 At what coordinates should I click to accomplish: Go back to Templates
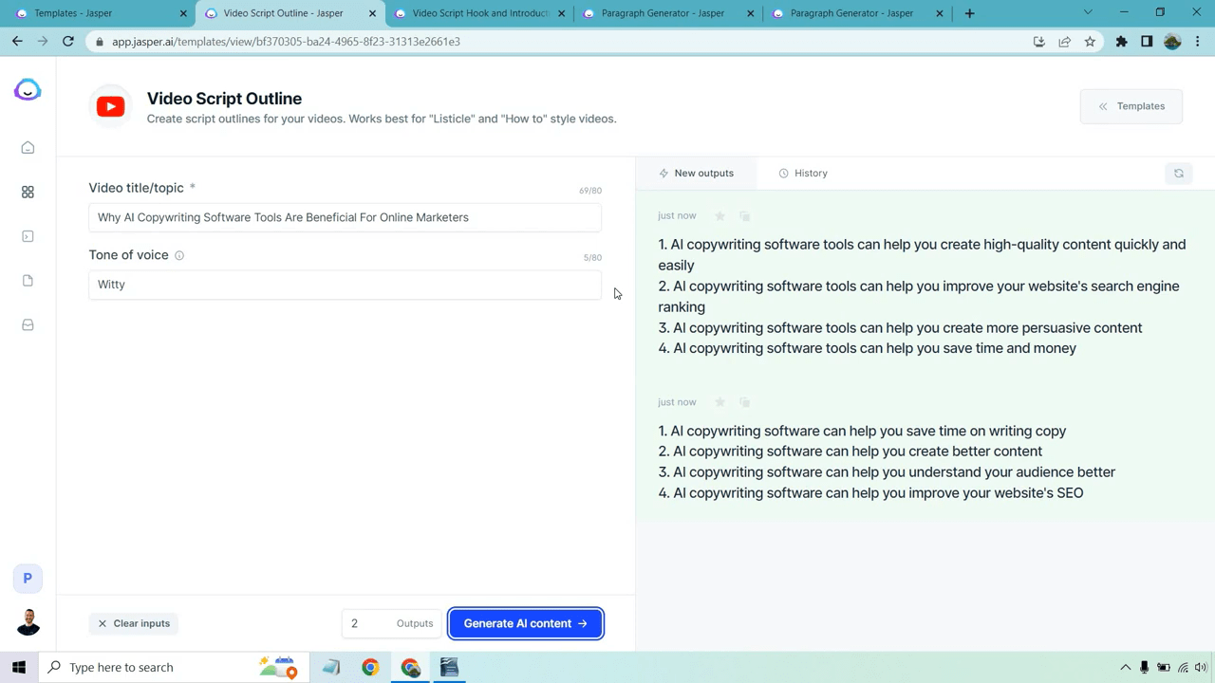[1131, 106]
